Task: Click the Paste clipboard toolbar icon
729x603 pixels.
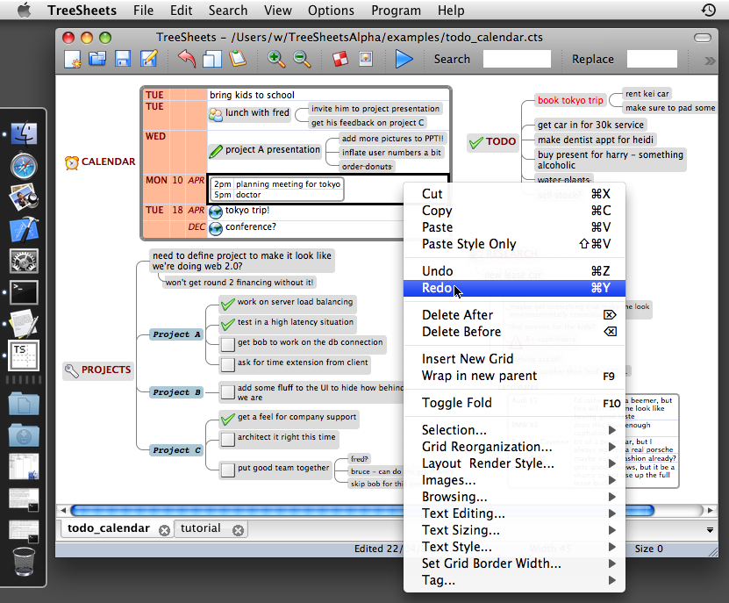Action: [x=238, y=60]
